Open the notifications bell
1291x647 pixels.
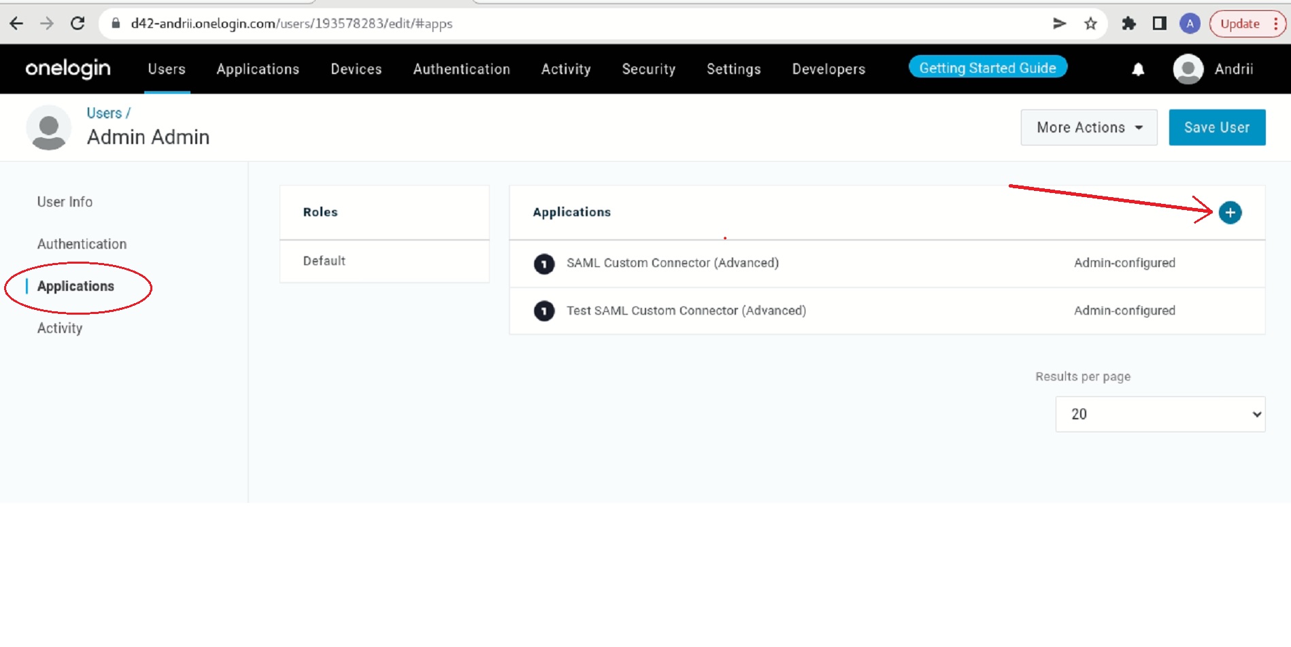tap(1138, 69)
